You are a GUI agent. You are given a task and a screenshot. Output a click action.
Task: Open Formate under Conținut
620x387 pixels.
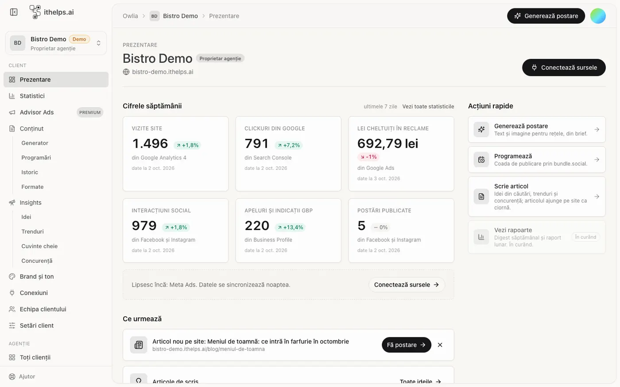(x=32, y=187)
